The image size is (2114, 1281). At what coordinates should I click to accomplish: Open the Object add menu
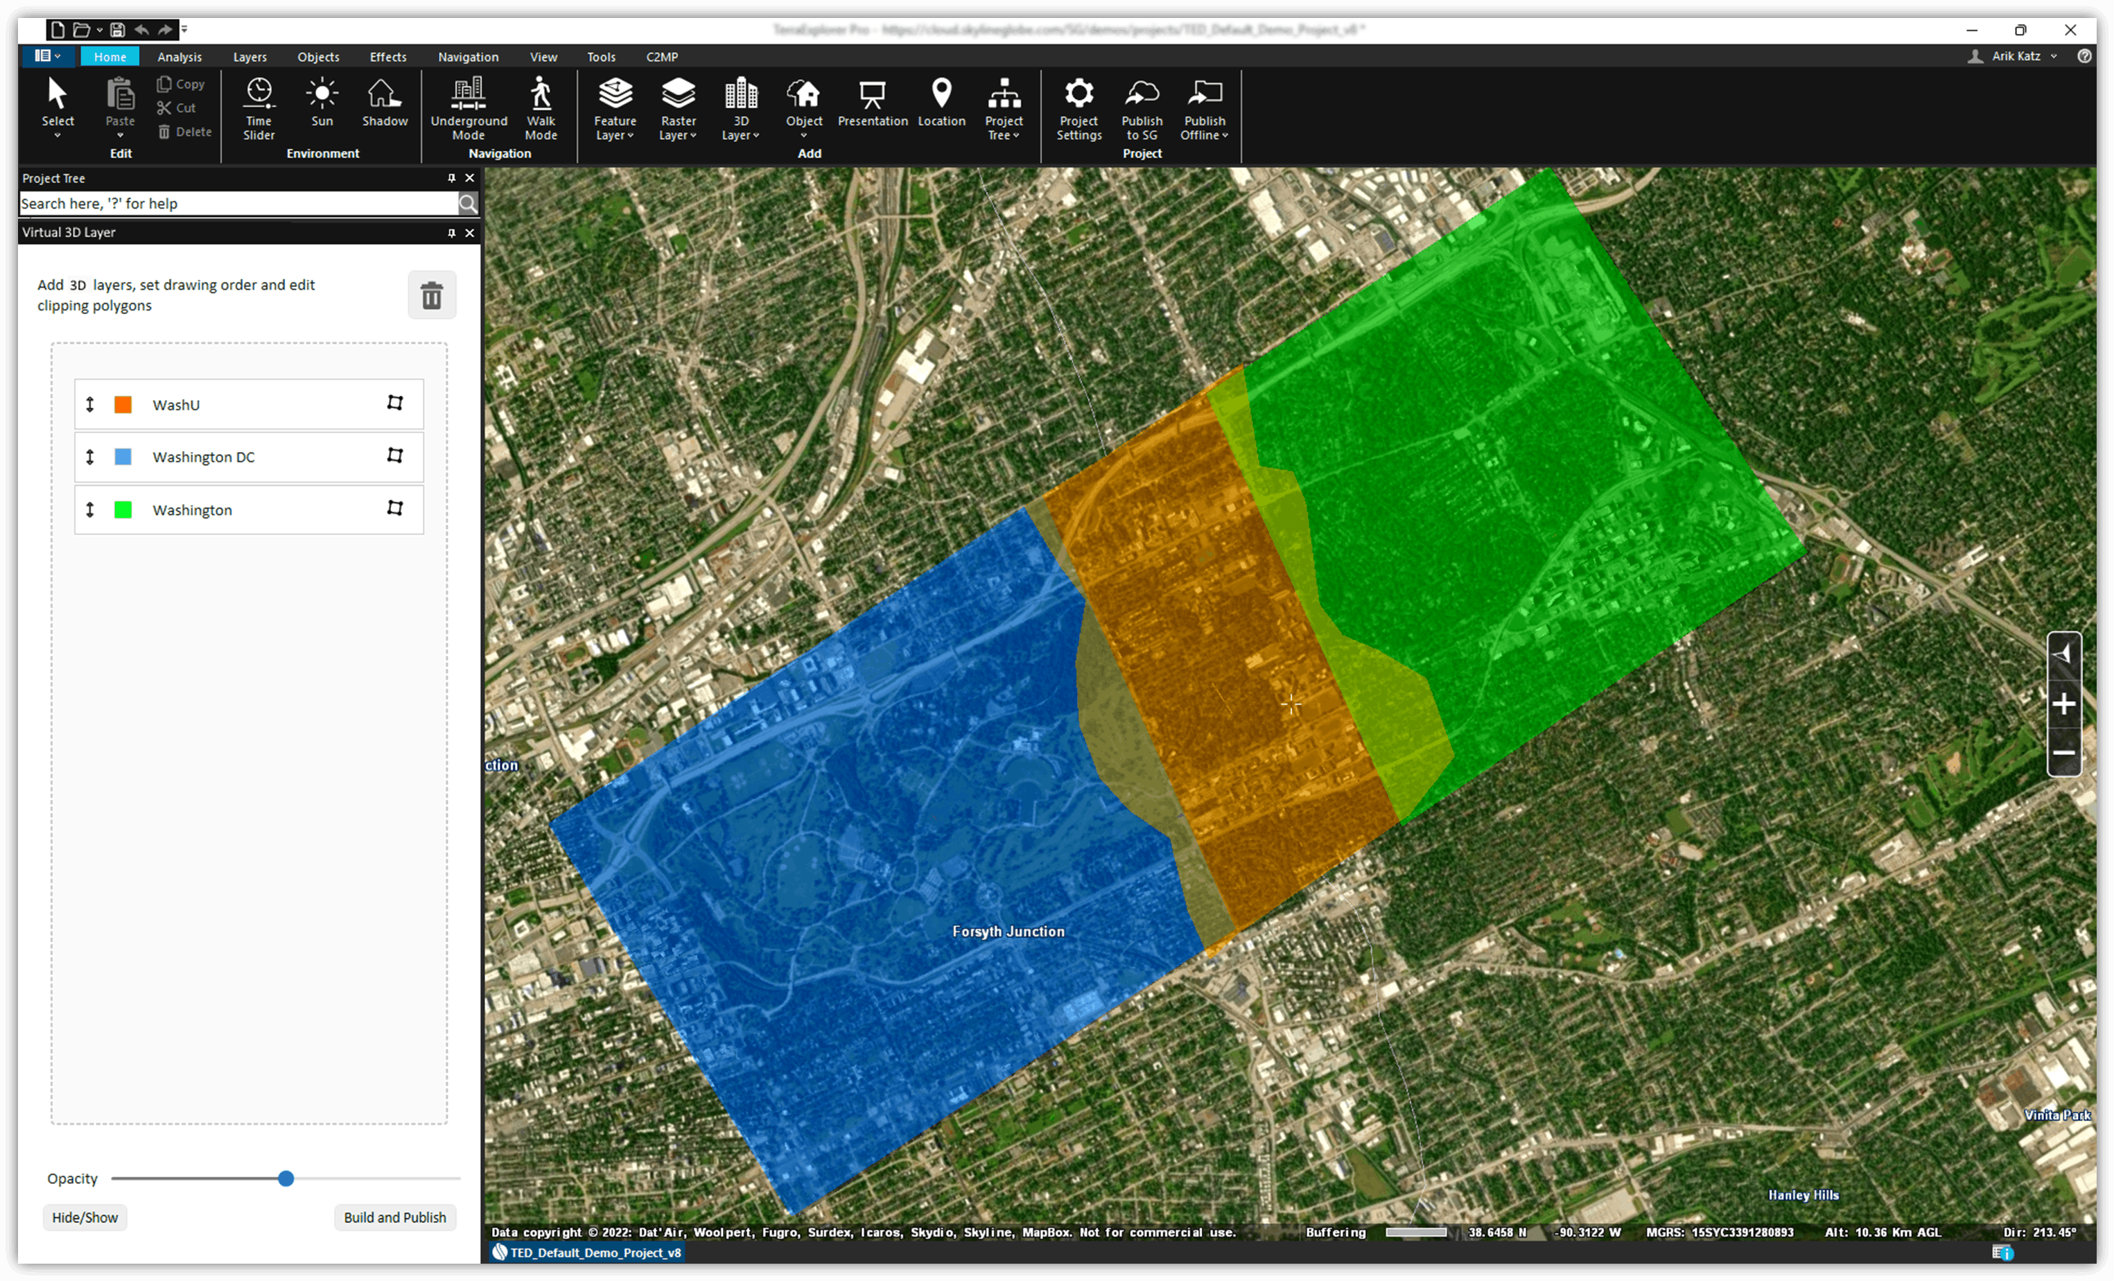click(804, 107)
